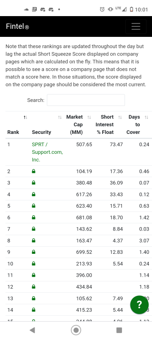Tap the lock icon in rank 12 row
The image size is (152, 339).
34,287
